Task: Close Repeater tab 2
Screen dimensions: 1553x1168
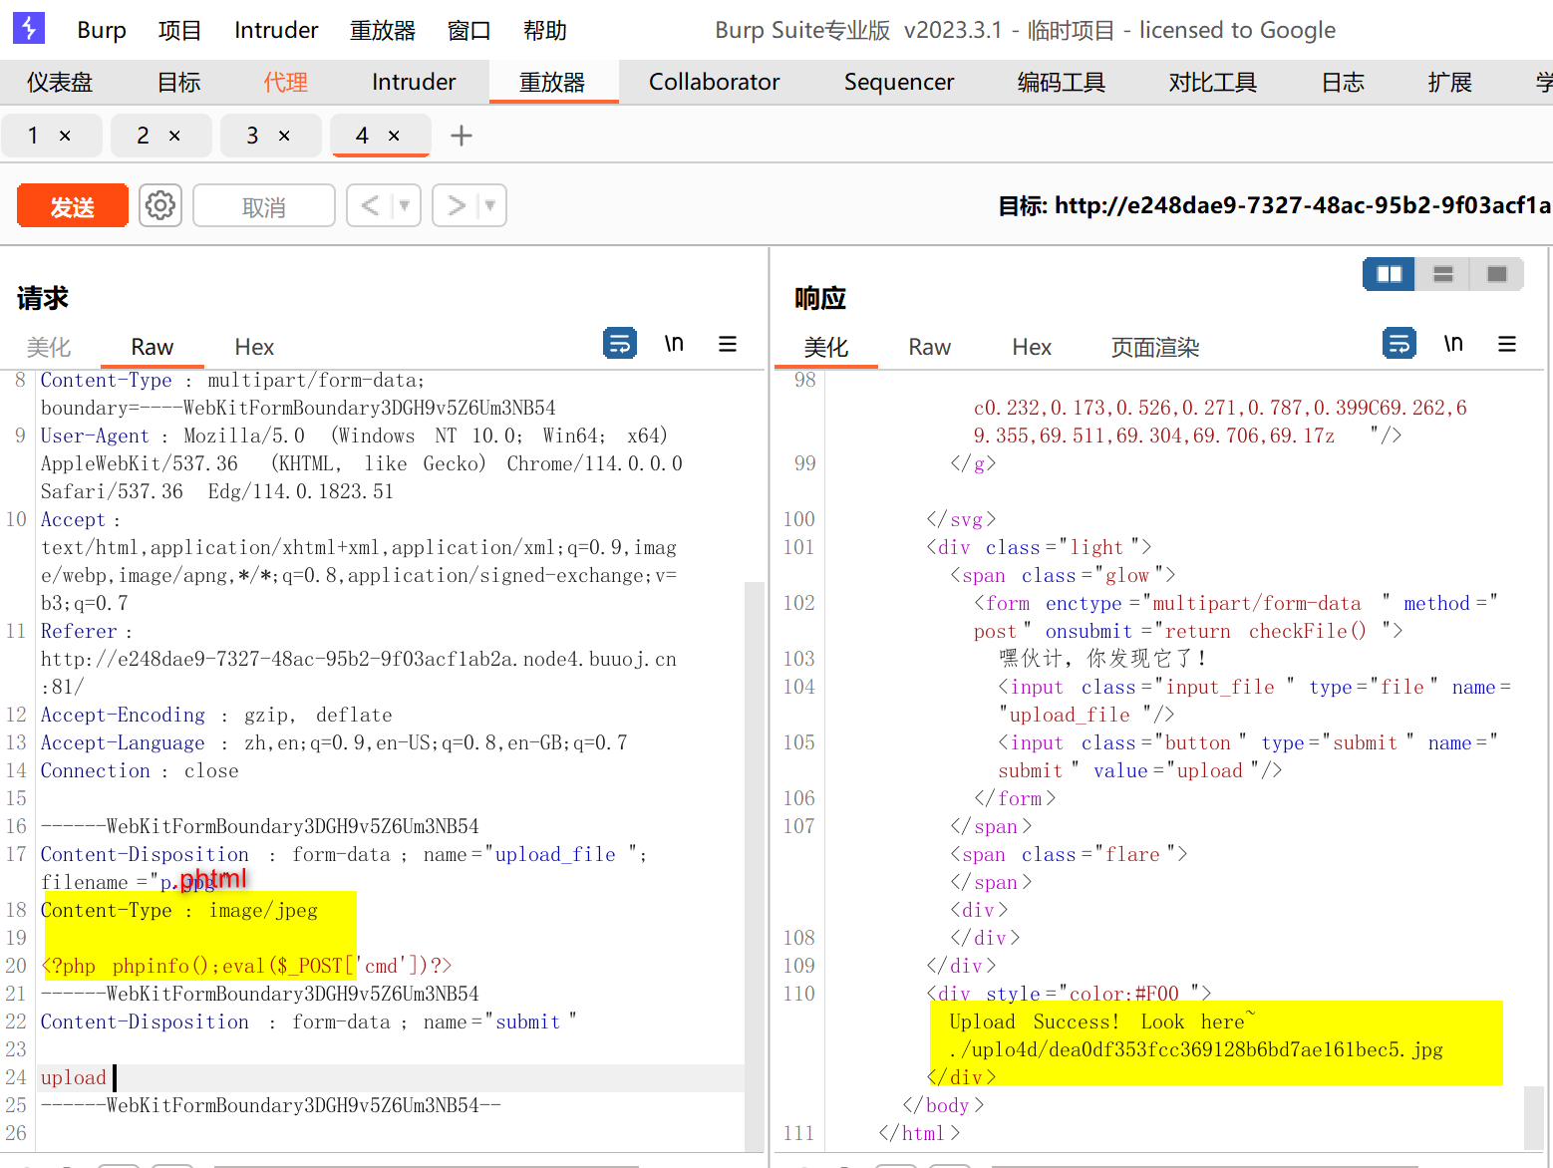Action: (174, 136)
